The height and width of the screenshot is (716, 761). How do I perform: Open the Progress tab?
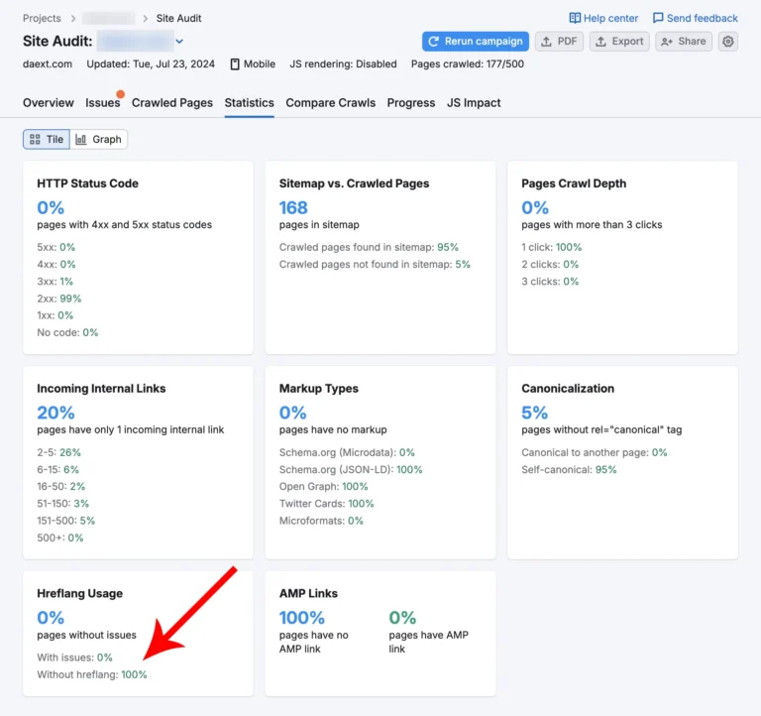point(411,103)
